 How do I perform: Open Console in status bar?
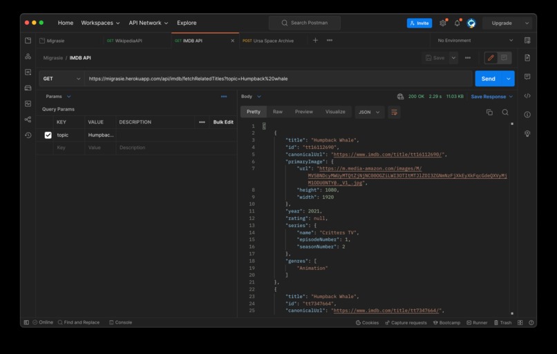(120, 322)
